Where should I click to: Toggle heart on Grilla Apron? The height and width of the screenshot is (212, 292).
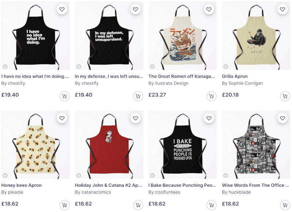tap(283, 9)
